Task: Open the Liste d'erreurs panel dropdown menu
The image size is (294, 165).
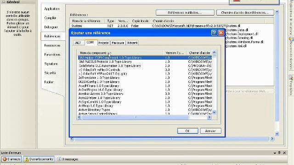Action: click(275, 153)
